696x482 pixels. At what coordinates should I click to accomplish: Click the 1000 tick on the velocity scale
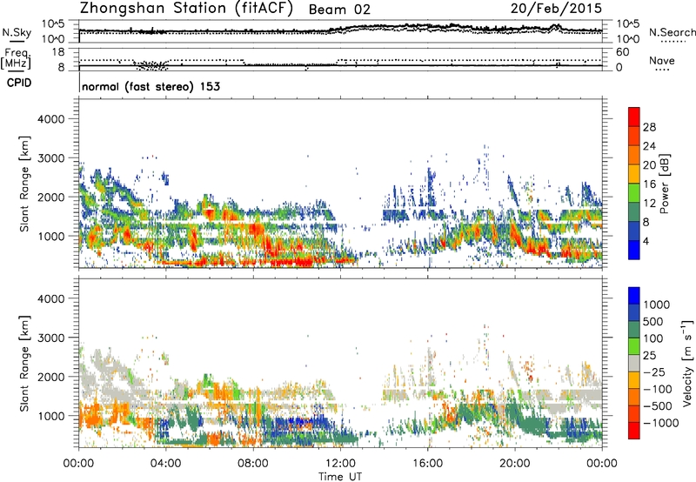pyautogui.click(x=657, y=305)
